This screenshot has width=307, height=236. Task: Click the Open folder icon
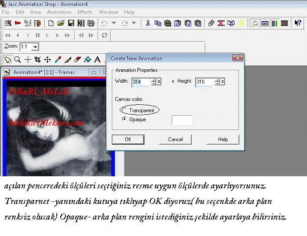click(61, 23)
